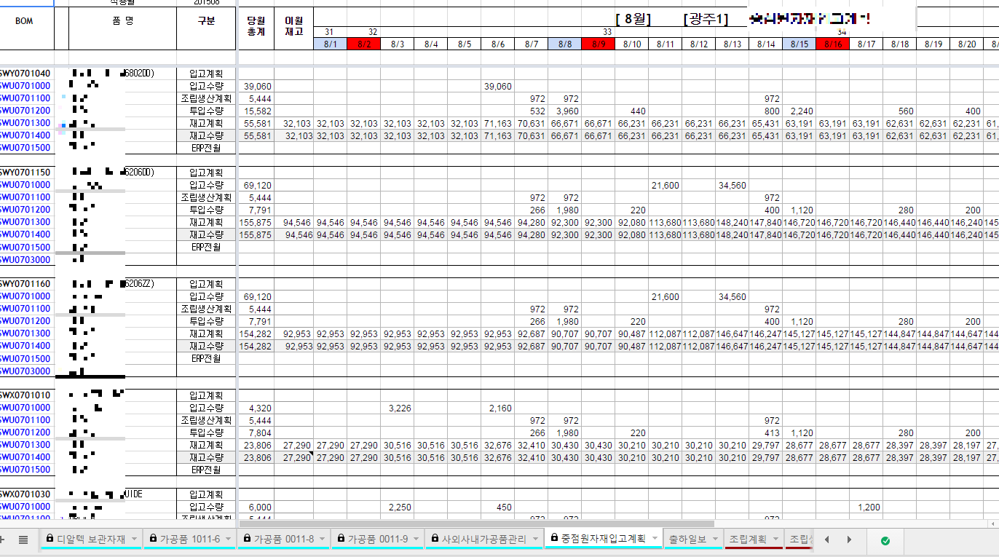Click the green checkmark status icon
This screenshot has height=557, width=999.
click(885, 540)
